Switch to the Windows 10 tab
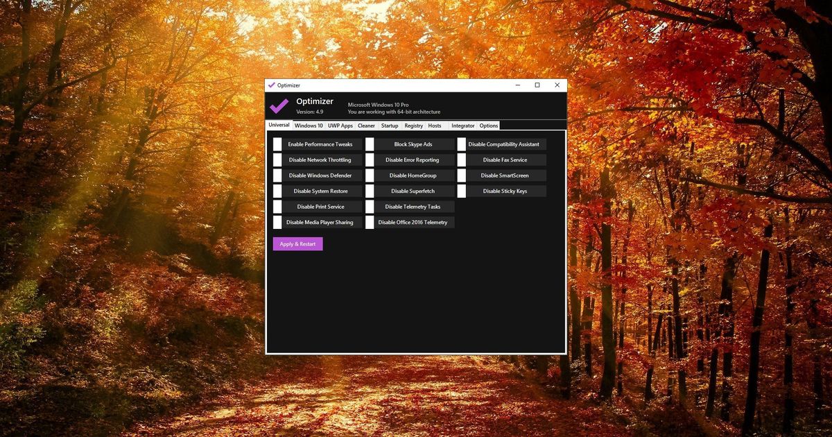The width and height of the screenshot is (832, 437). (308, 126)
